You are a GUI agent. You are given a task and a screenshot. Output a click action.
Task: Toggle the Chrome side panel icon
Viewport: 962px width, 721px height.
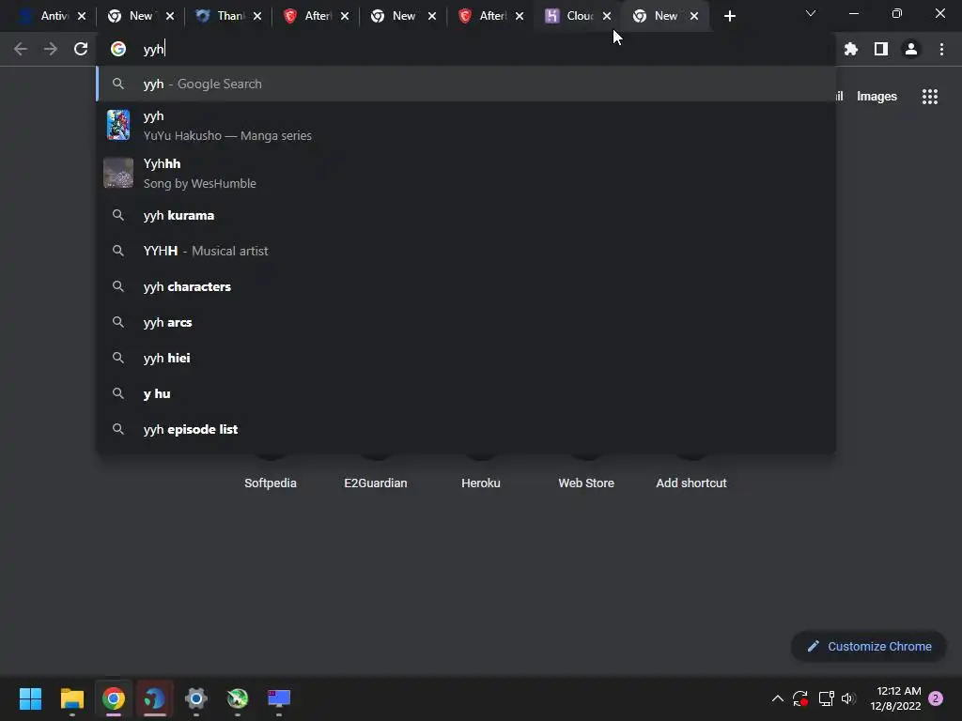880,49
